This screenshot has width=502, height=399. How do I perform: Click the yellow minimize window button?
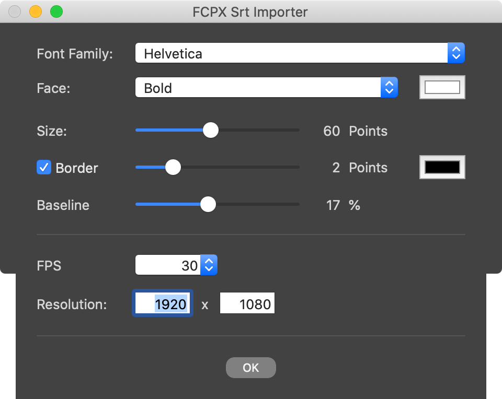[35, 11]
